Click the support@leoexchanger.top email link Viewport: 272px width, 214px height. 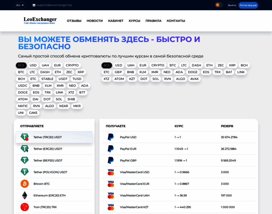click(54, 5)
